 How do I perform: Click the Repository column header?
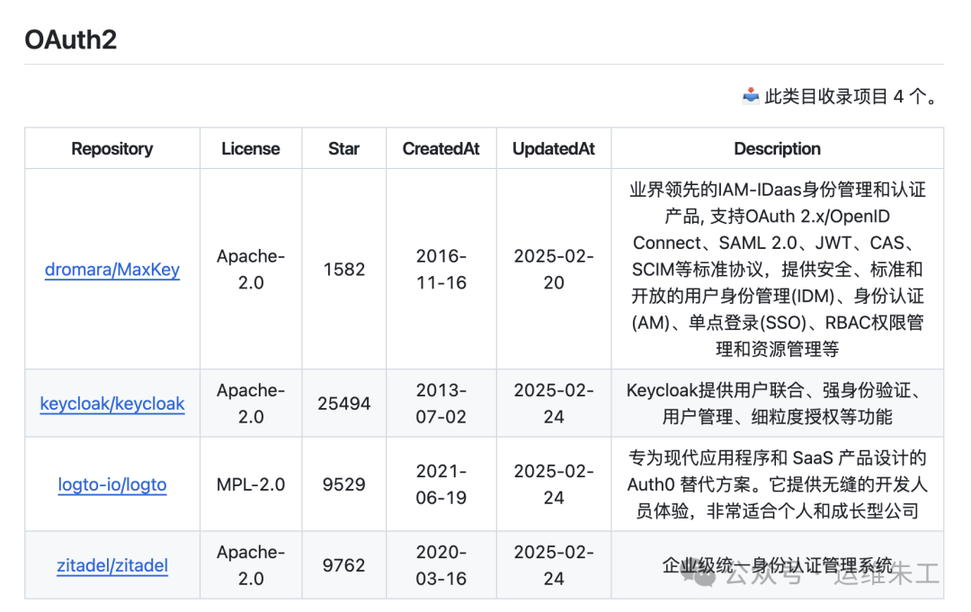pos(112,148)
